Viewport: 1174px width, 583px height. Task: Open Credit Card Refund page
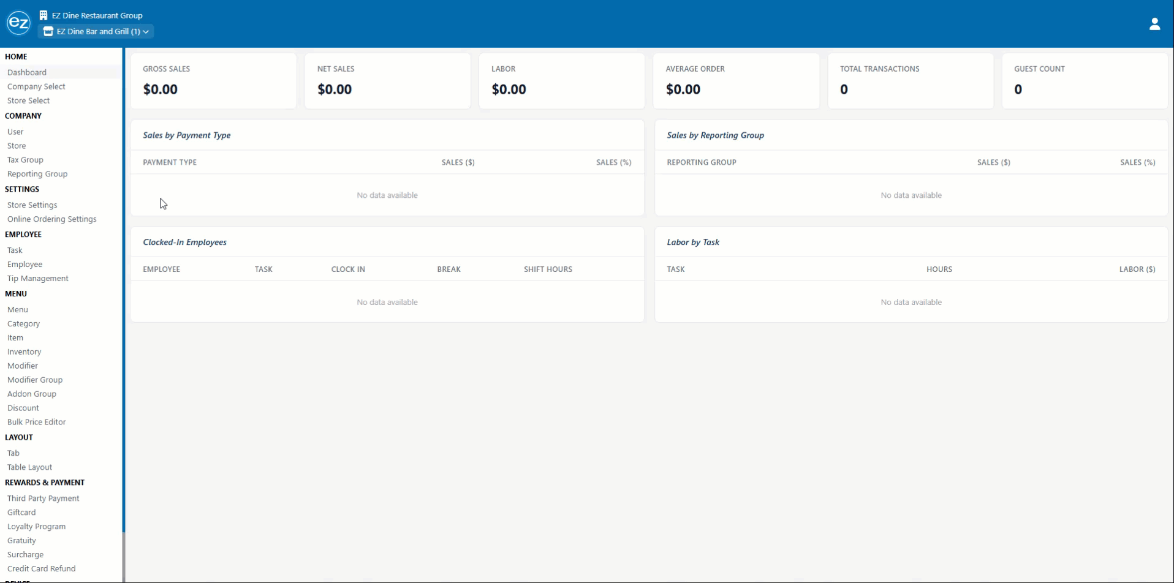[42, 569]
